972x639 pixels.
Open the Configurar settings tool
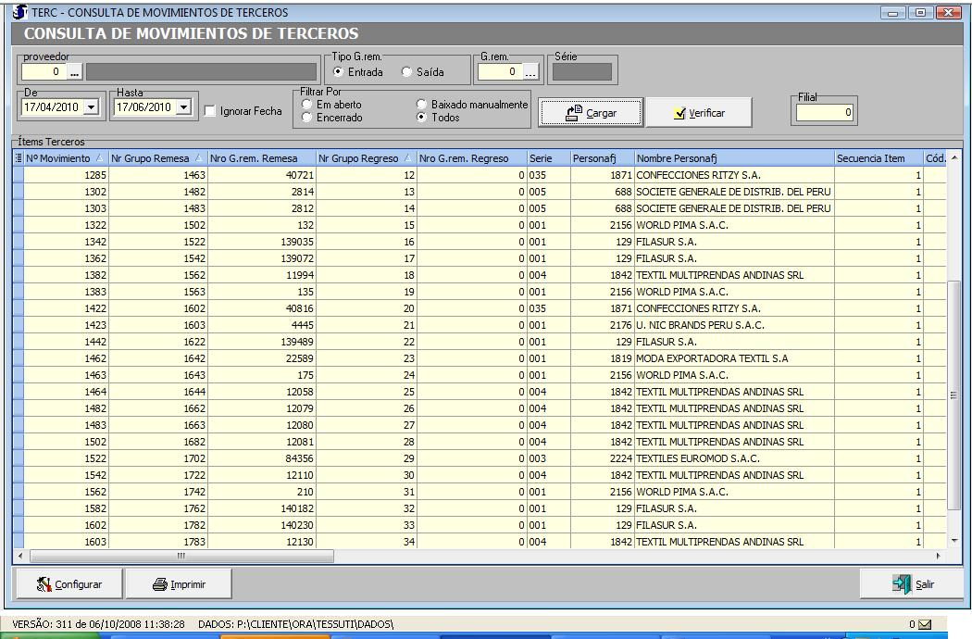pyautogui.click(x=69, y=584)
